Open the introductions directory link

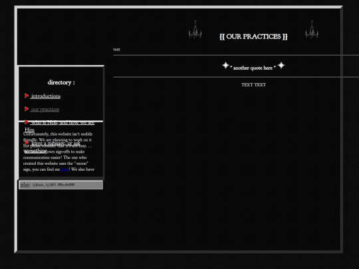(45, 96)
